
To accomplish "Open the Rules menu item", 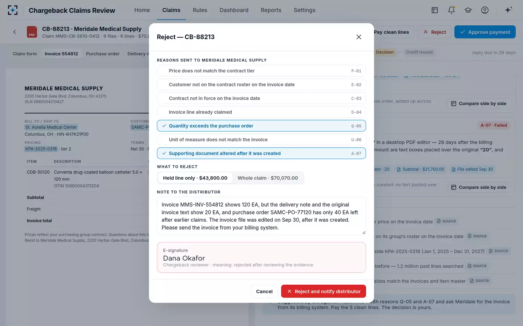I will (x=200, y=10).
